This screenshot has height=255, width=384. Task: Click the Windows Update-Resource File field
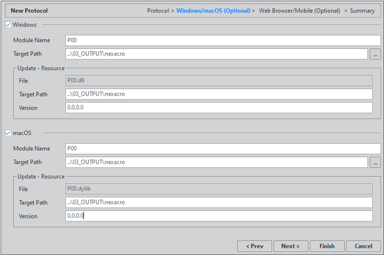tap(219, 81)
